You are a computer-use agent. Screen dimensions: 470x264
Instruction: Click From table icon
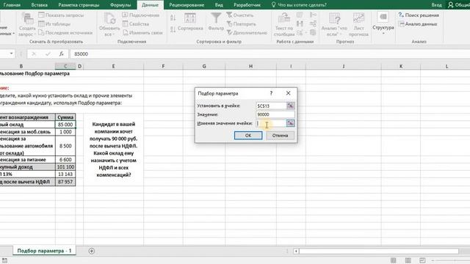point(41,23)
